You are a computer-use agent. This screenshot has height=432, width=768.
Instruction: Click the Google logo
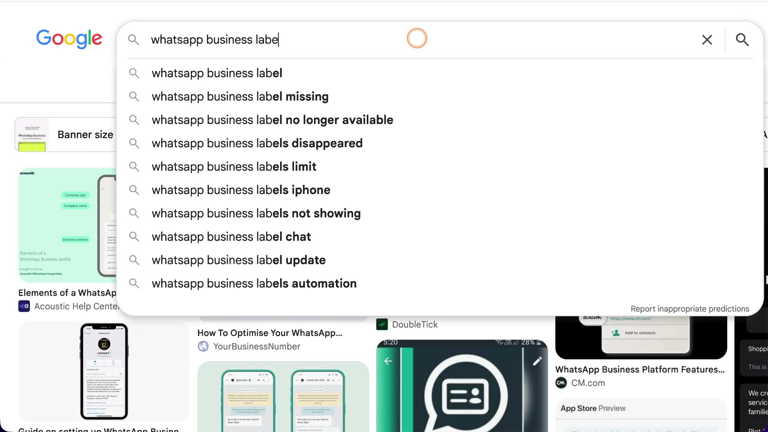[69, 39]
